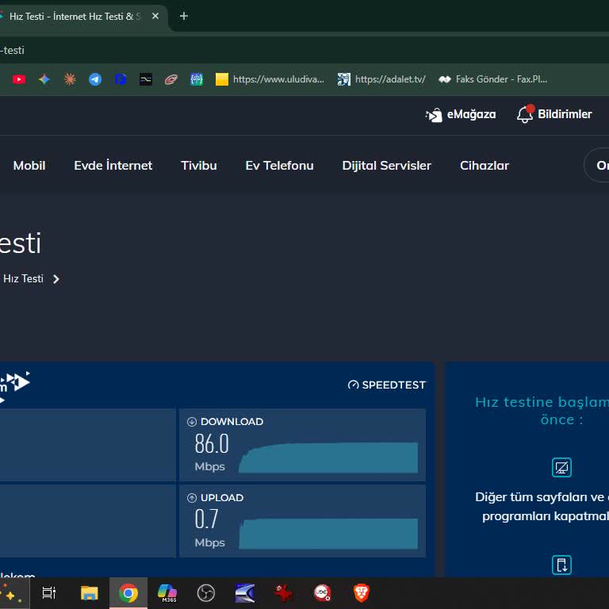Open File Explorer from taskbar
Screen dimensions: 609x609
click(x=90, y=593)
